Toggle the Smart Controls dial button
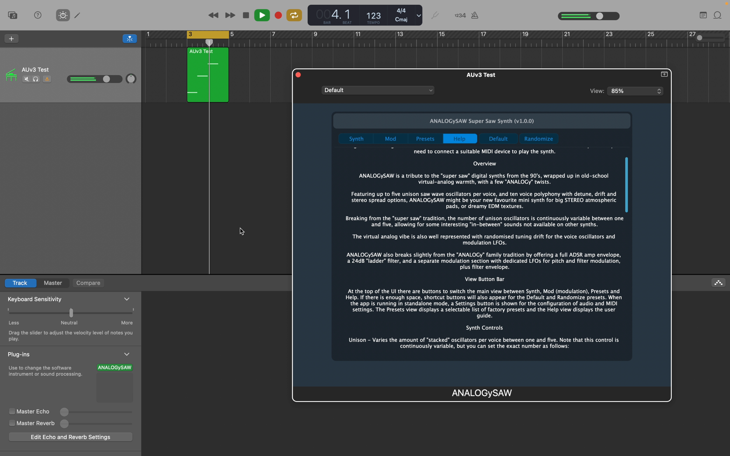730x456 pixels. pyautogui.click(x=63, y=15)
